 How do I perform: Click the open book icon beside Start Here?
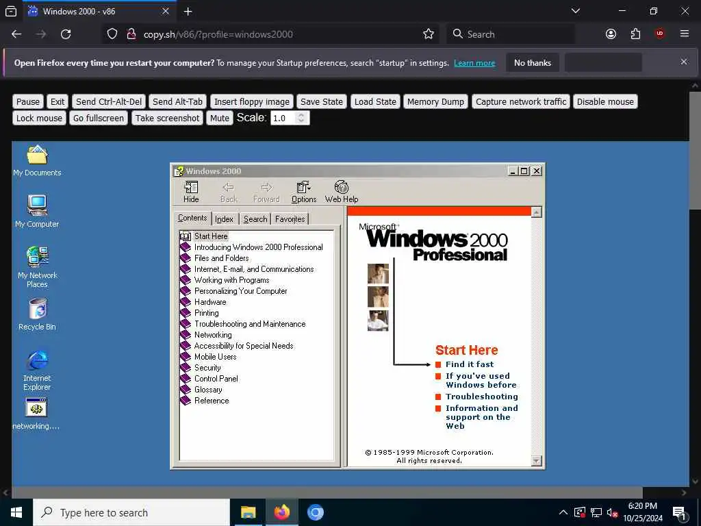point(186,236)
